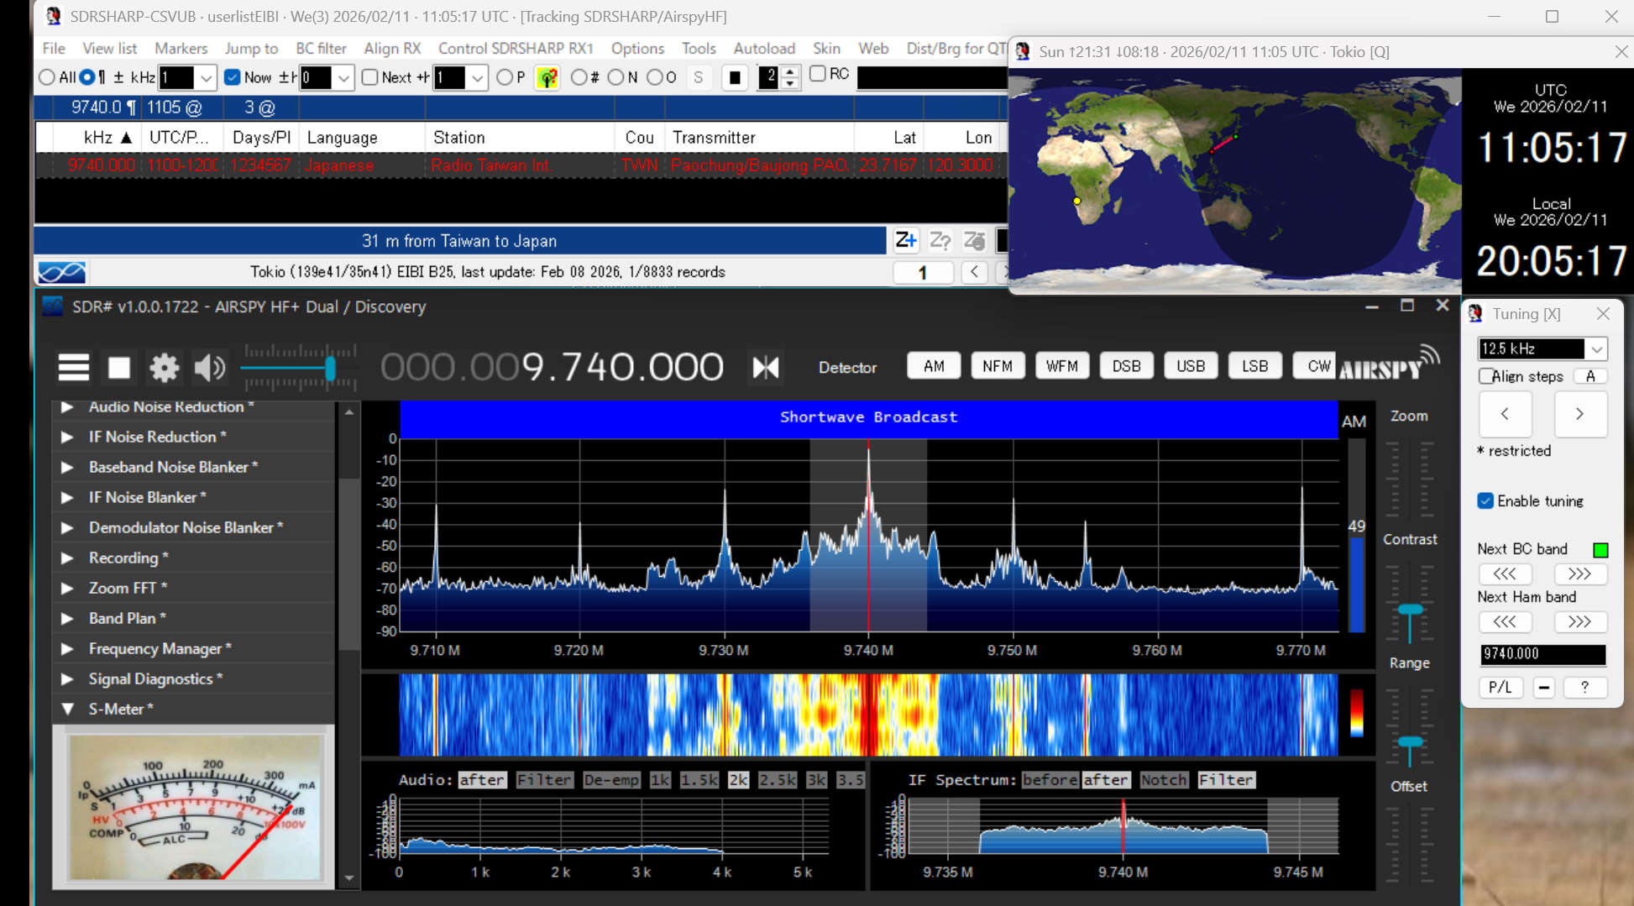Mute audio with the speaker icon
This screenshot has height=906, width=1634.
click(x=209, y=367)
